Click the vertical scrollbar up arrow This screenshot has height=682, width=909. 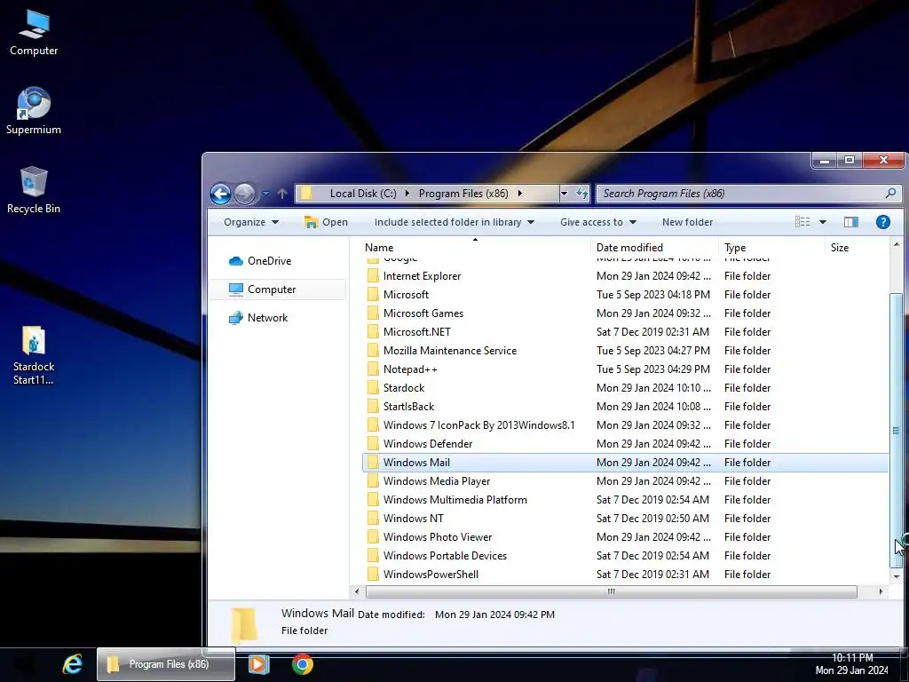coord(897,245)
